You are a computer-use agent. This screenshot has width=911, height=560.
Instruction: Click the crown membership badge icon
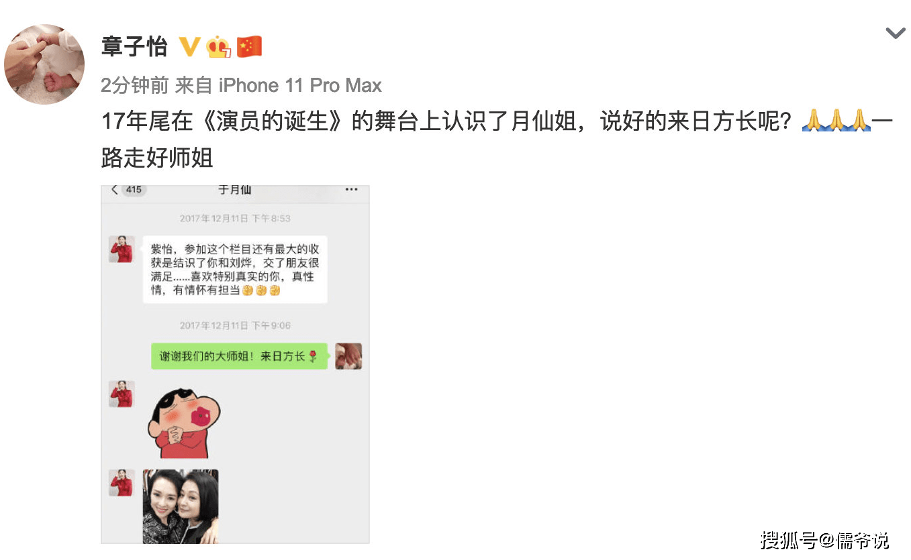[219, 47]
